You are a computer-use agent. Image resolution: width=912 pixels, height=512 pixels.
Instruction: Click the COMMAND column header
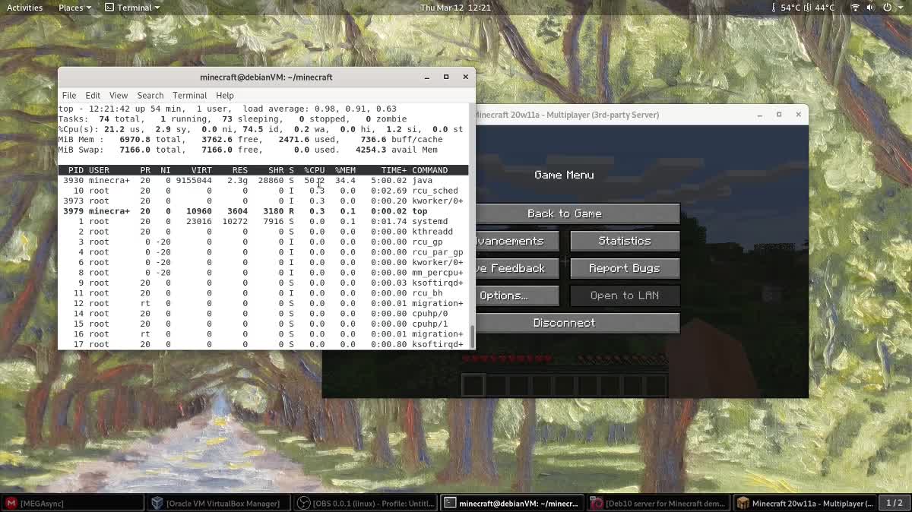pos(430,170)
